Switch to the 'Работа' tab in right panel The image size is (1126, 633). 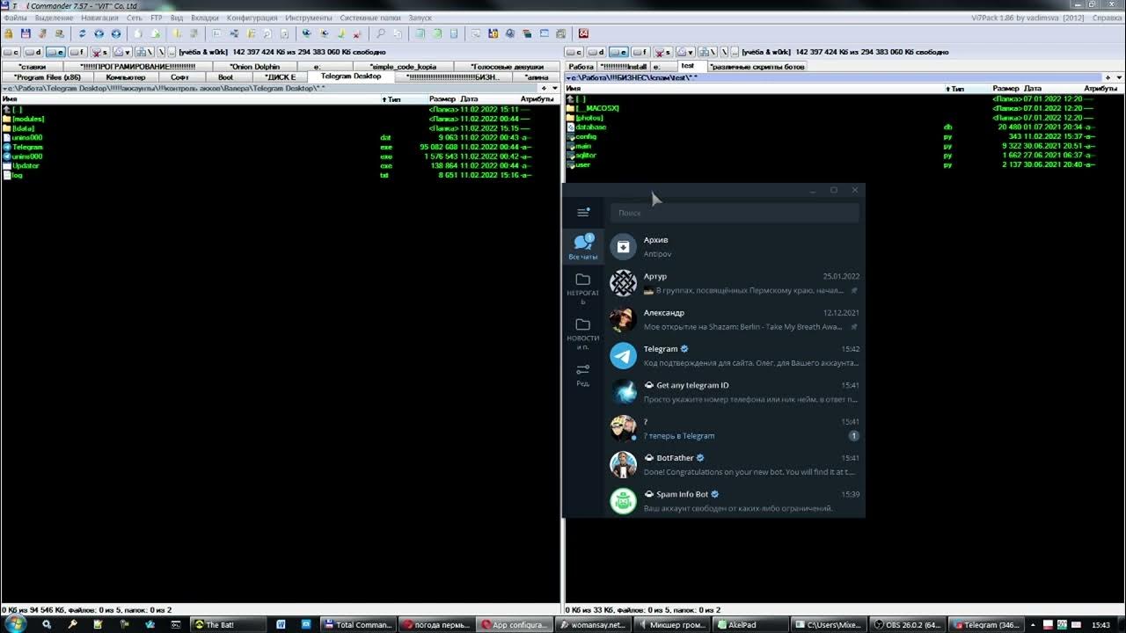tap(581, 66)
